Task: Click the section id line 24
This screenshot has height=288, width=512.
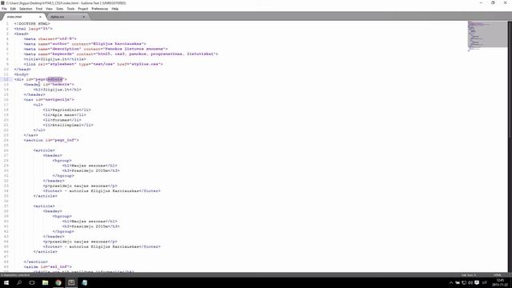Action: click(51, 140)
